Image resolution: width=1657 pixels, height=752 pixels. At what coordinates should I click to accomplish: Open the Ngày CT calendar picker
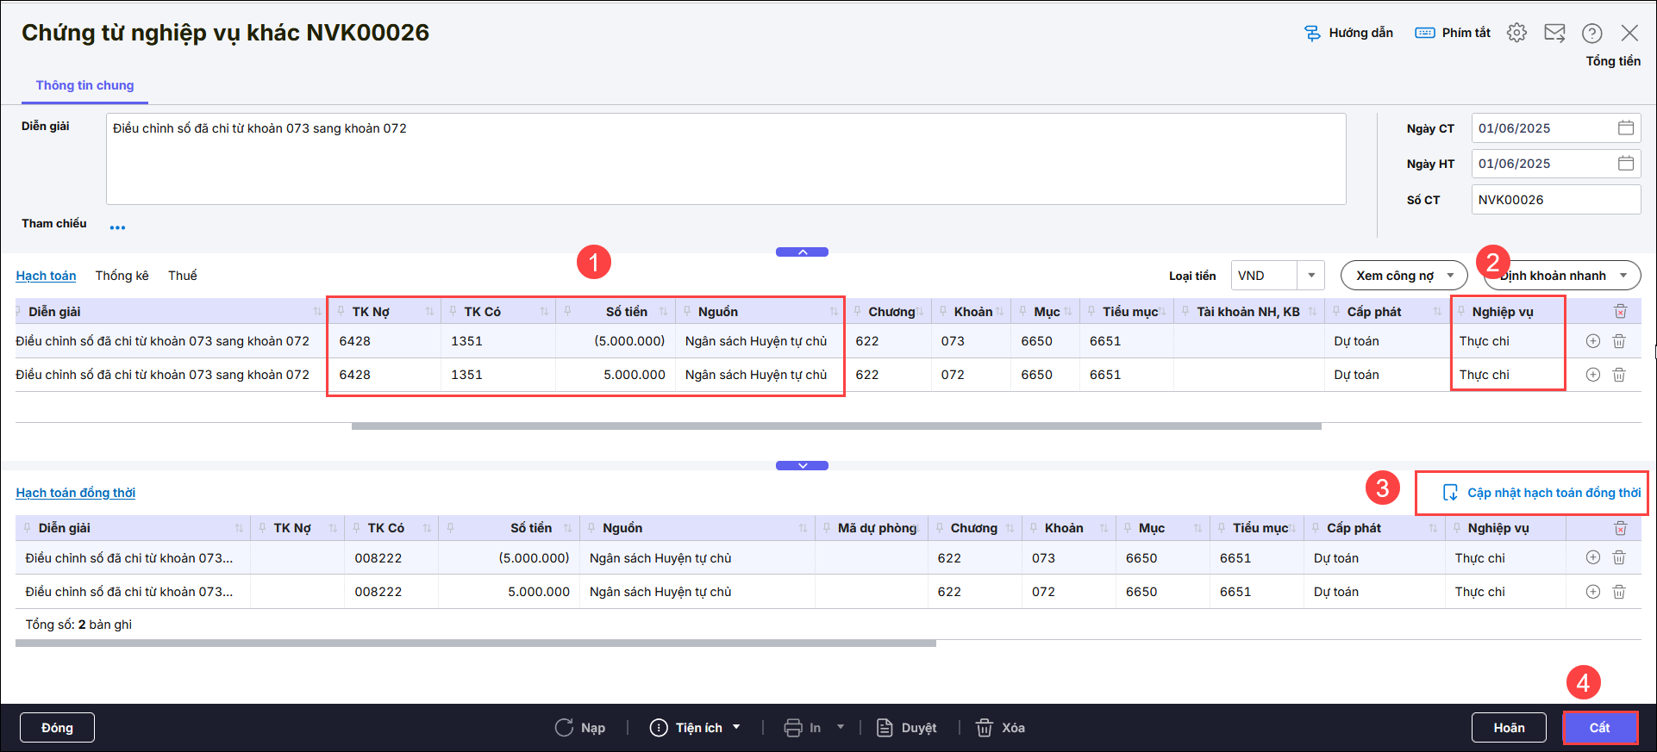coord(1625,128)
